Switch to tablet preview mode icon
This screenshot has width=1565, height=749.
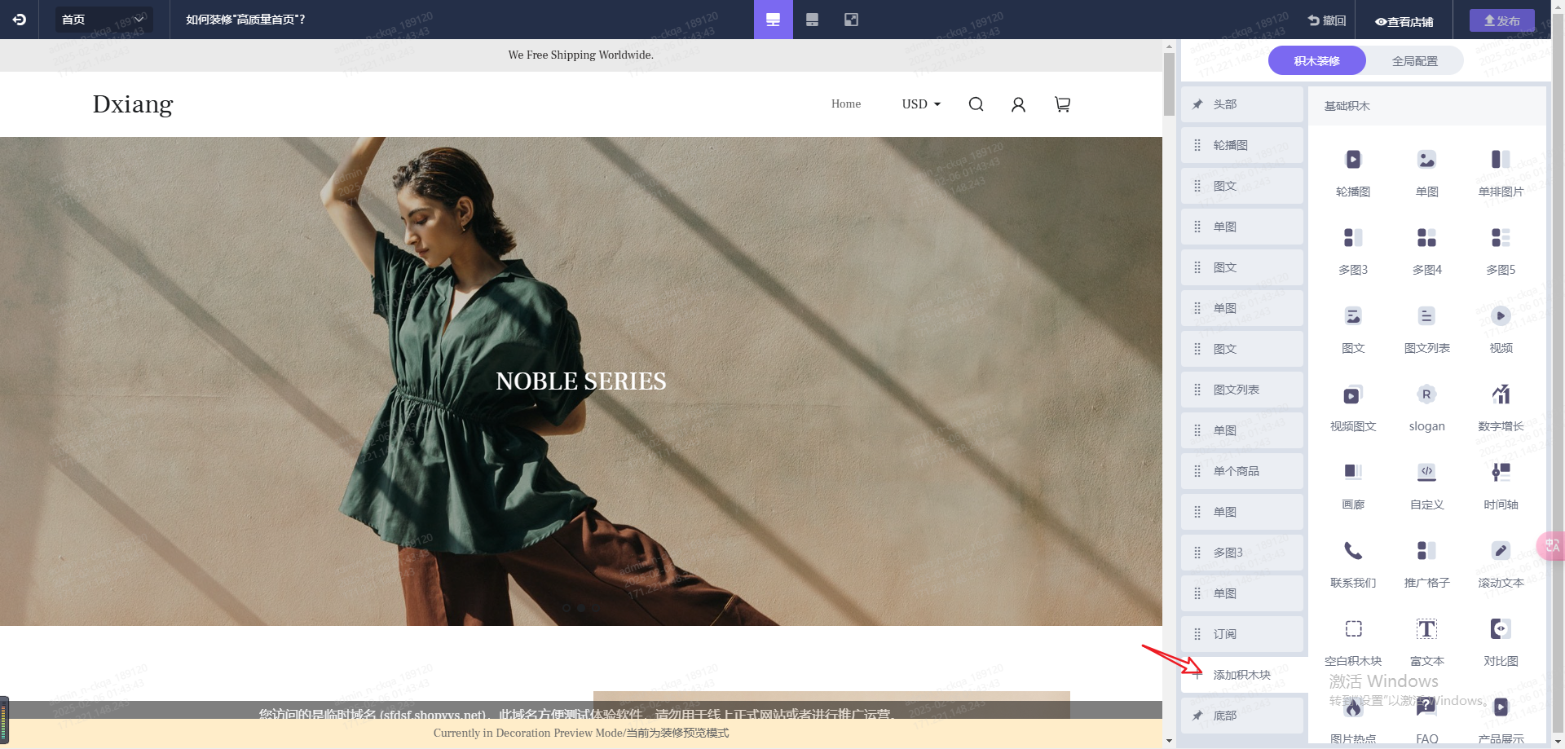pos(812,20)
